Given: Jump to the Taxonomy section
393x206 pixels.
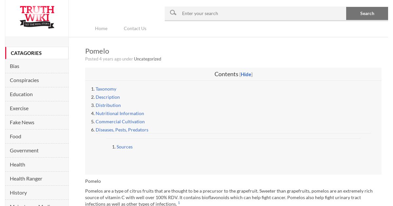Looking at the screenshot, I should [106, 89].
